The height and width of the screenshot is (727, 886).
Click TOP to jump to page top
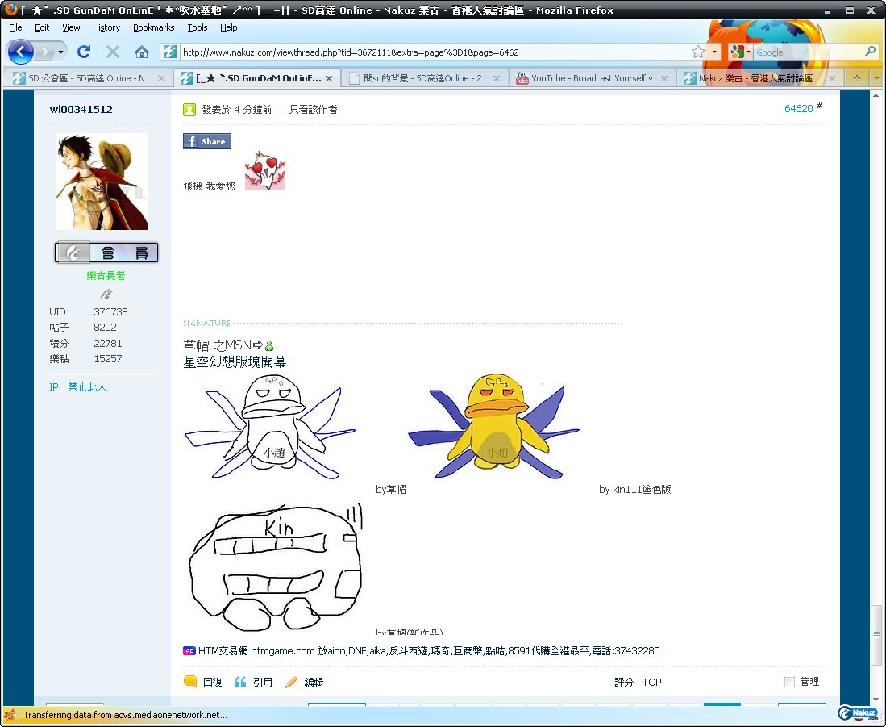[652, 683]
